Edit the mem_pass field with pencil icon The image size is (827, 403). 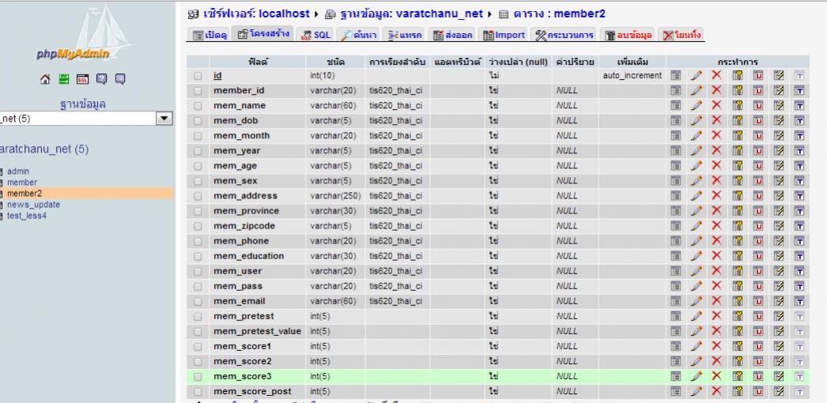pyautogui.click(x=697, y=286)
